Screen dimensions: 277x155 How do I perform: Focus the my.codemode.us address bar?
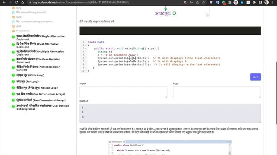81,3
